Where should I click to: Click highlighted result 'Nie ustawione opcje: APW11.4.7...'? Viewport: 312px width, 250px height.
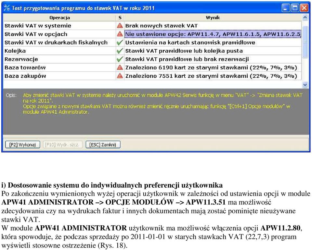tap(213, 34)
